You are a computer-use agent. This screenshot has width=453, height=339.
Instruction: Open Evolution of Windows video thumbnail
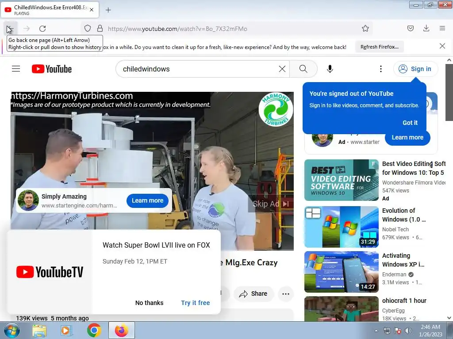tap(341, 227)
